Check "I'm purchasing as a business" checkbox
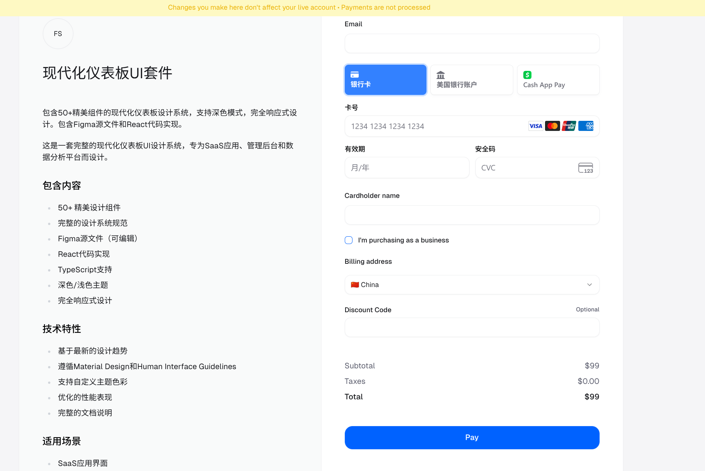Screen dimensions: 705x471 click(x=349, y=240)
